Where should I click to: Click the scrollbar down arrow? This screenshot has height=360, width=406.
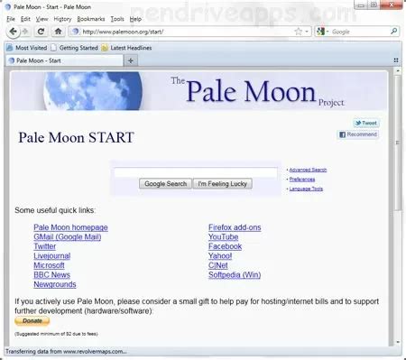coord(398,342)
